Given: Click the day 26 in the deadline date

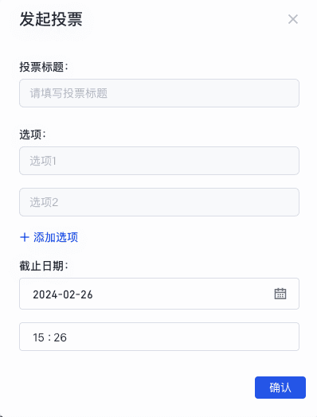Looking at the screenshot, I should point(87,294).
